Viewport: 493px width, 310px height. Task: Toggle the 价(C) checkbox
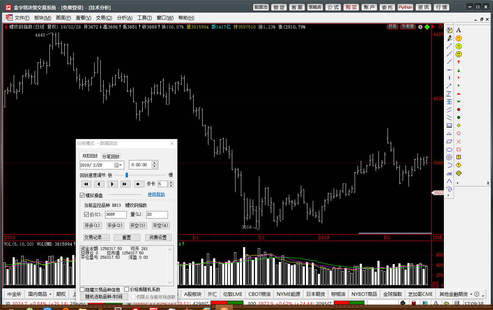click(86, 215)
